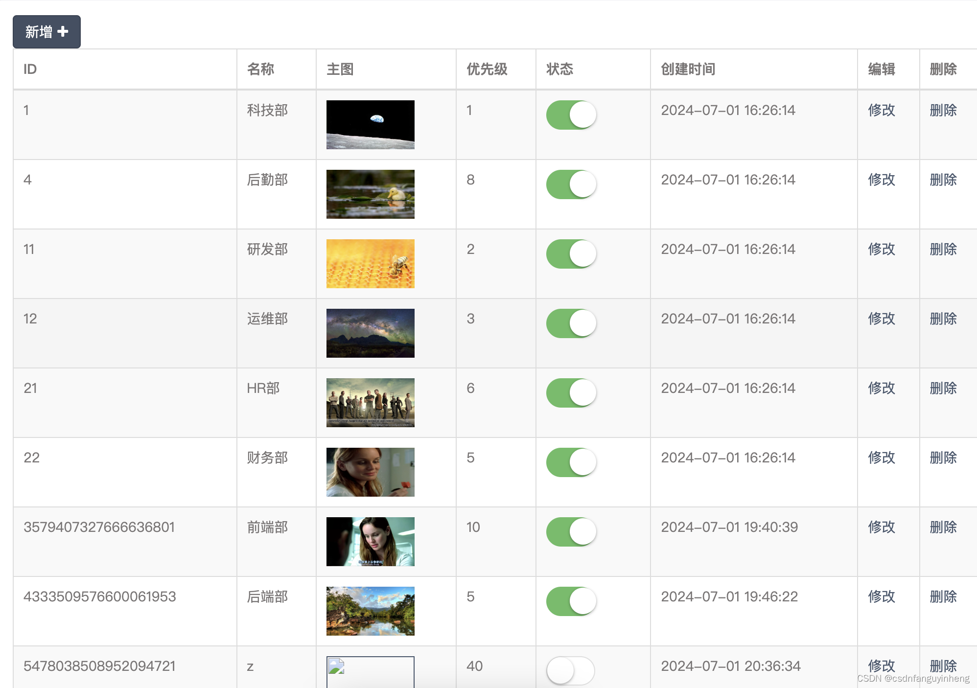Click the duckling image for 后勤部
Image resolution: width=977 pixels, height=688 pixels.
370,194
